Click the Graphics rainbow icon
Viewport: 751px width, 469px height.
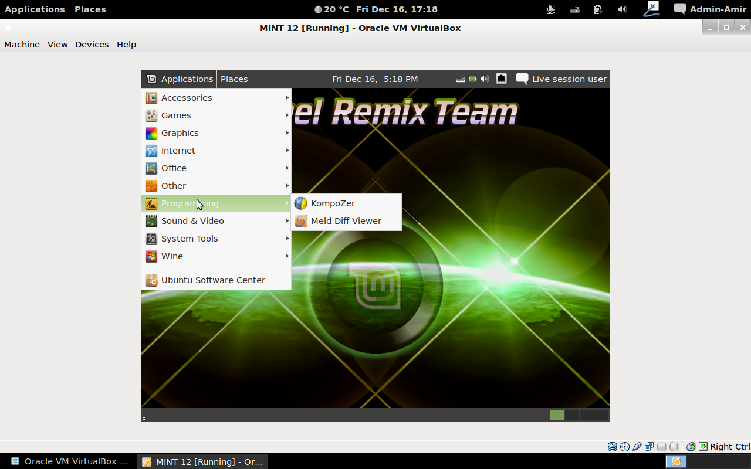tap(151, 133)
